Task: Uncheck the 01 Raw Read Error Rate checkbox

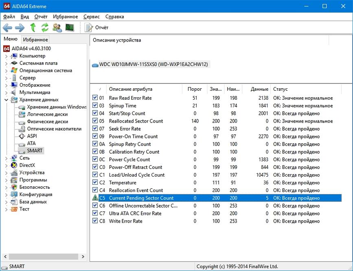Action: (95, 98)
